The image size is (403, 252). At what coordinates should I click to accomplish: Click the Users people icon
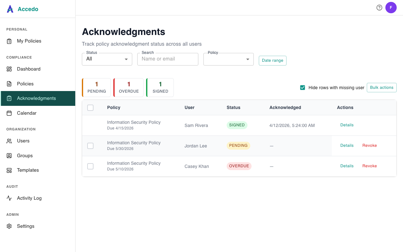(x=9, y=141)
